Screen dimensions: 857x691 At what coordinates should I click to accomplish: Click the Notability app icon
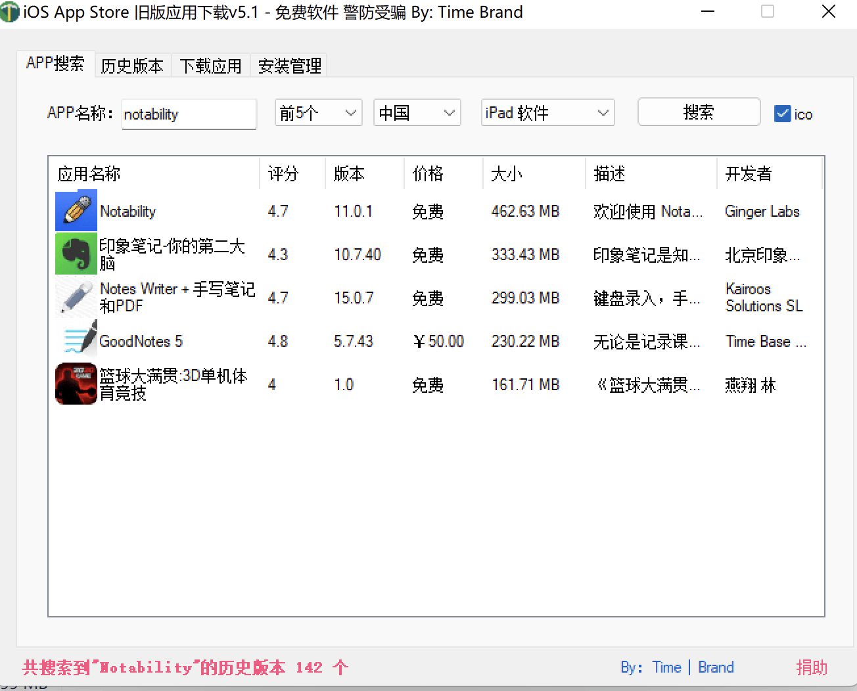pos(76,210)
